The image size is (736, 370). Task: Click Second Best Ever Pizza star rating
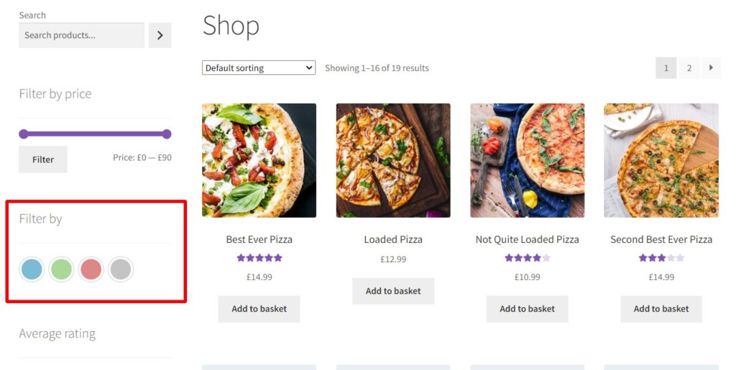point(661,258)
